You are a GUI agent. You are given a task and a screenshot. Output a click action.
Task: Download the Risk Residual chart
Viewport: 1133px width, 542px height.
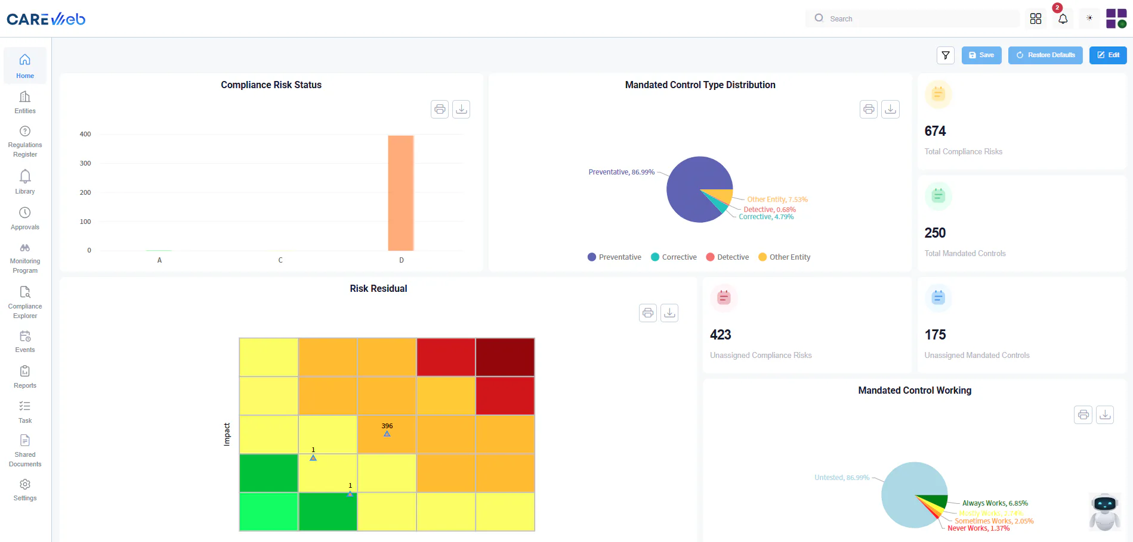pos(669,313)
